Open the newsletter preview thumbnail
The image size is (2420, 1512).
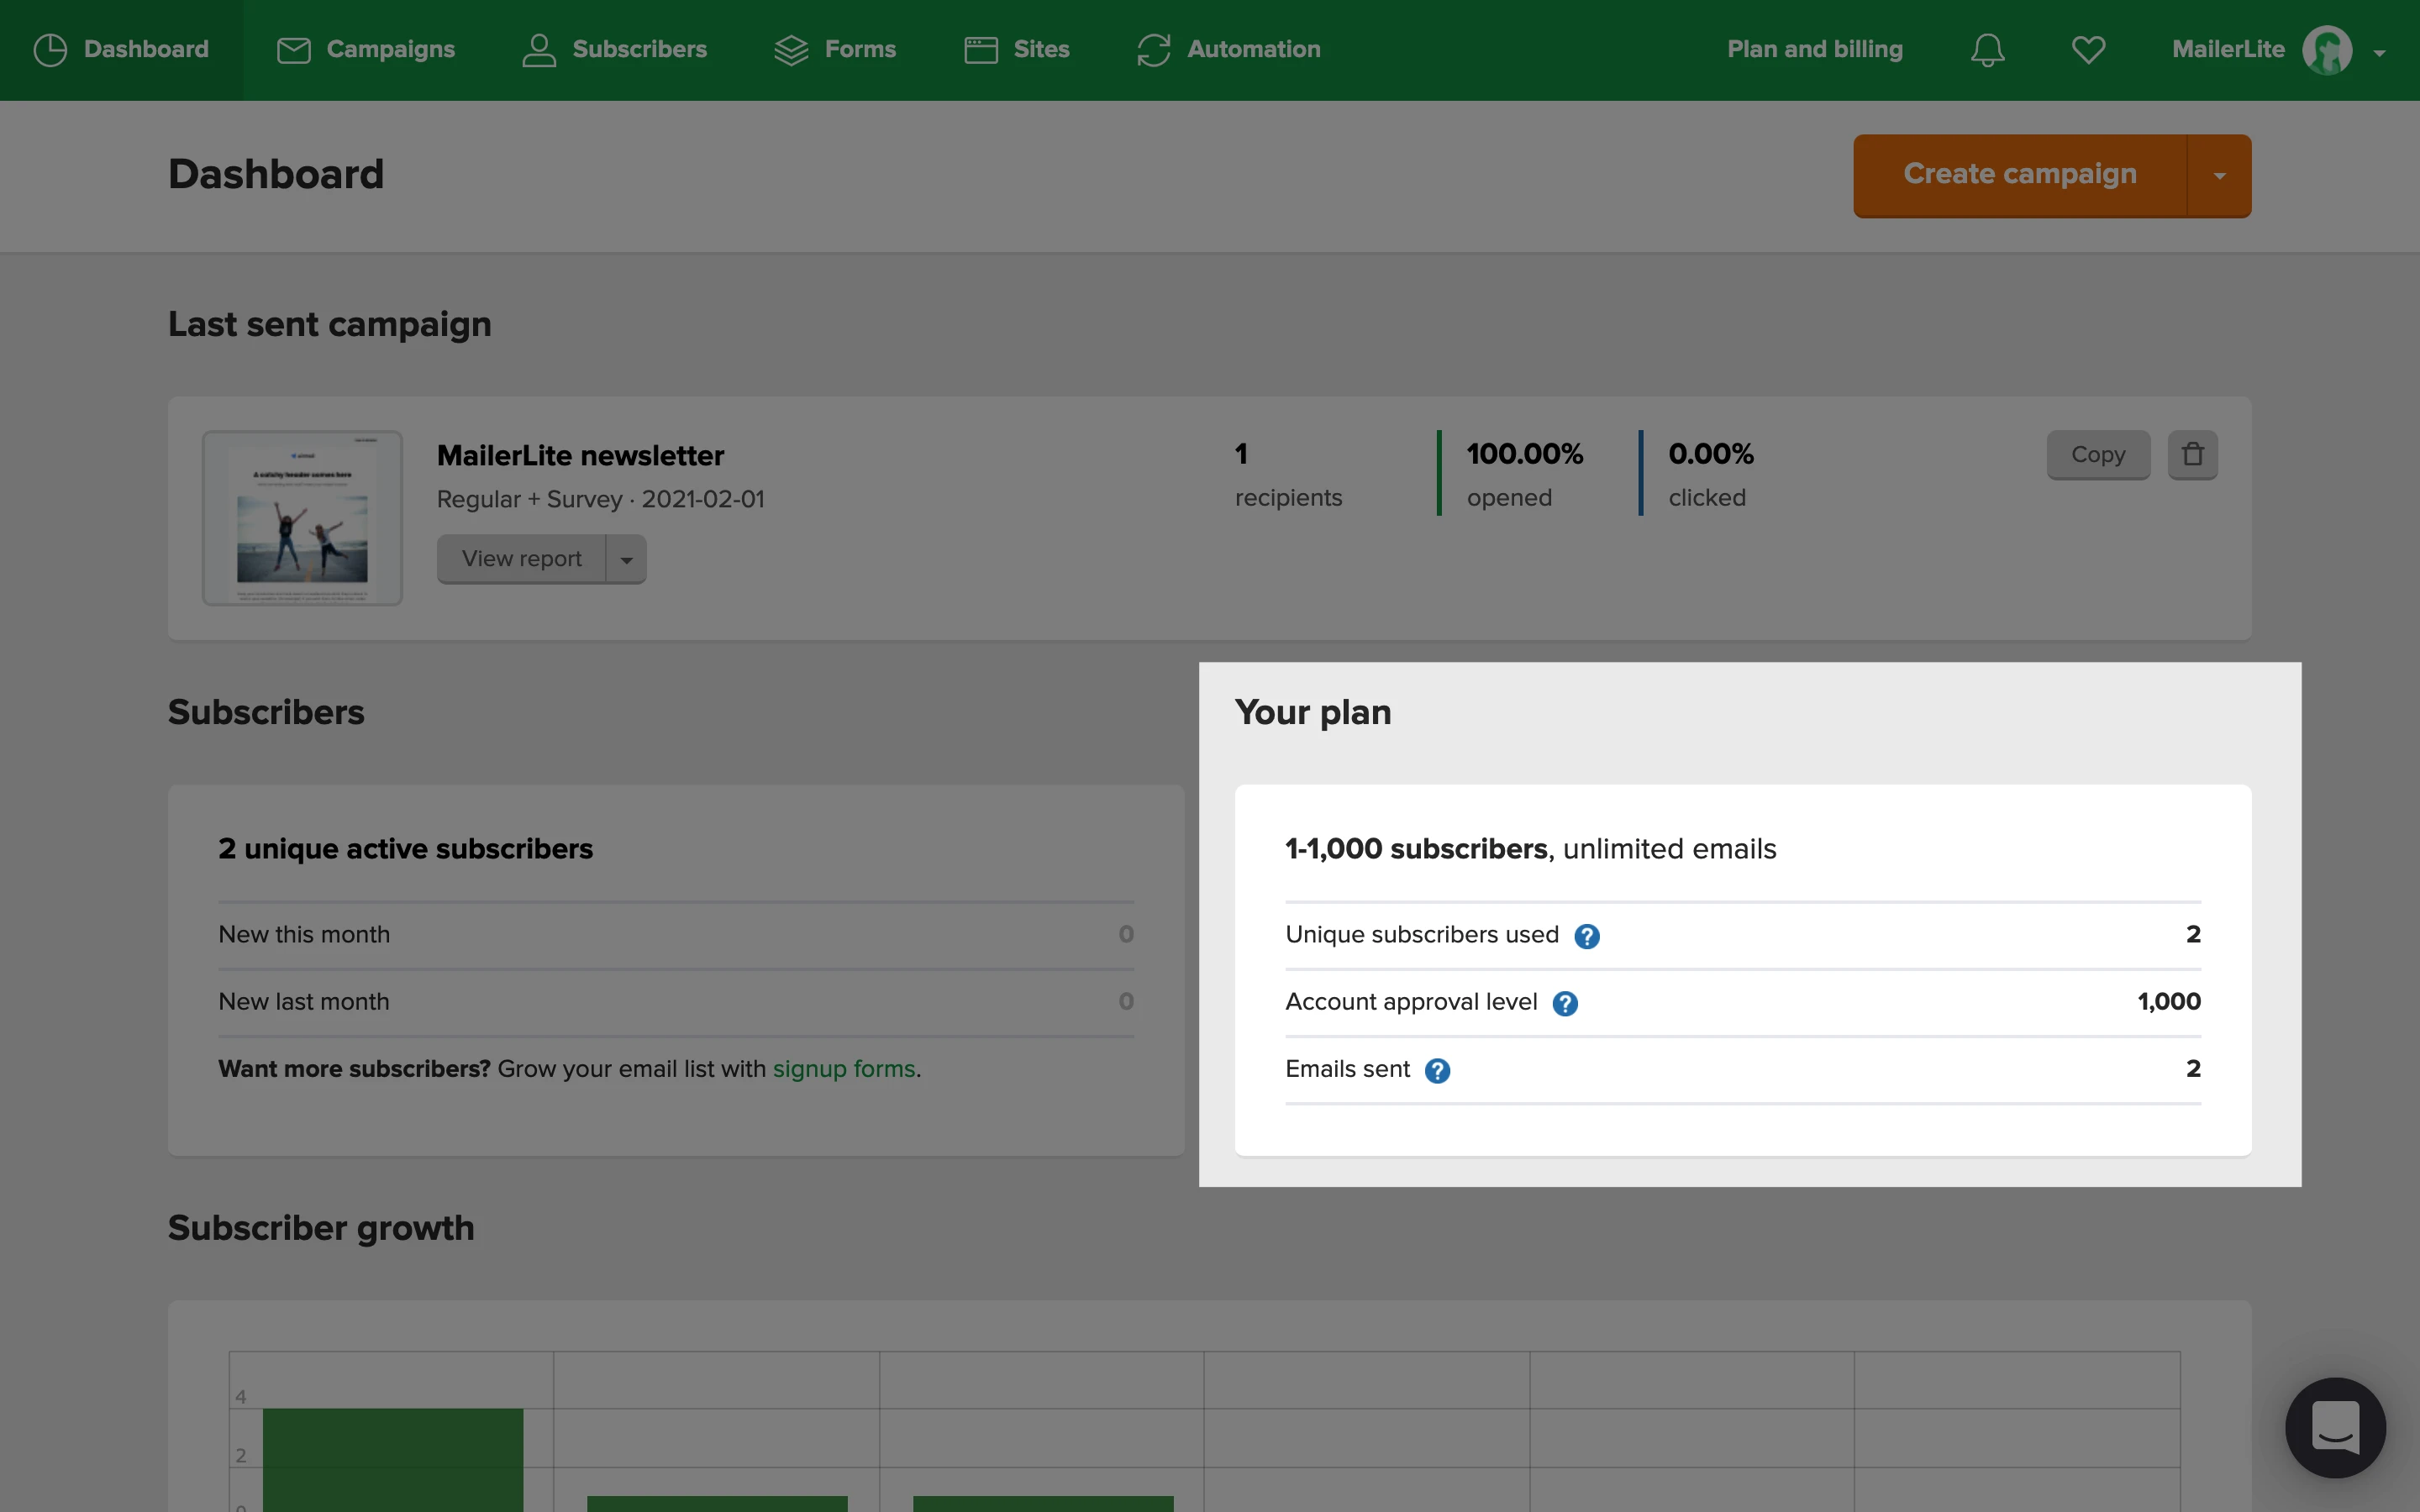[302, 518]
